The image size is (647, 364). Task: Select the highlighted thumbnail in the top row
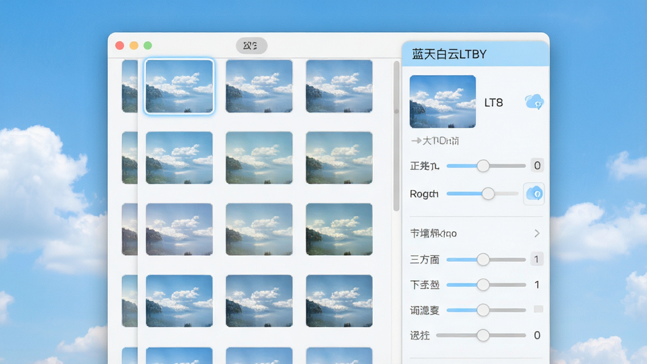179,86
